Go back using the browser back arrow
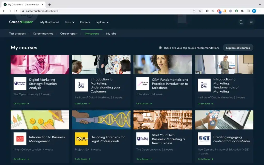The height and width of the screenshot is (165, 264). [x=4, y=11]
